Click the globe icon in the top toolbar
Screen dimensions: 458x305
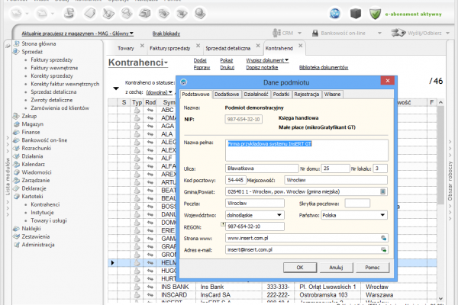point(335,13)
